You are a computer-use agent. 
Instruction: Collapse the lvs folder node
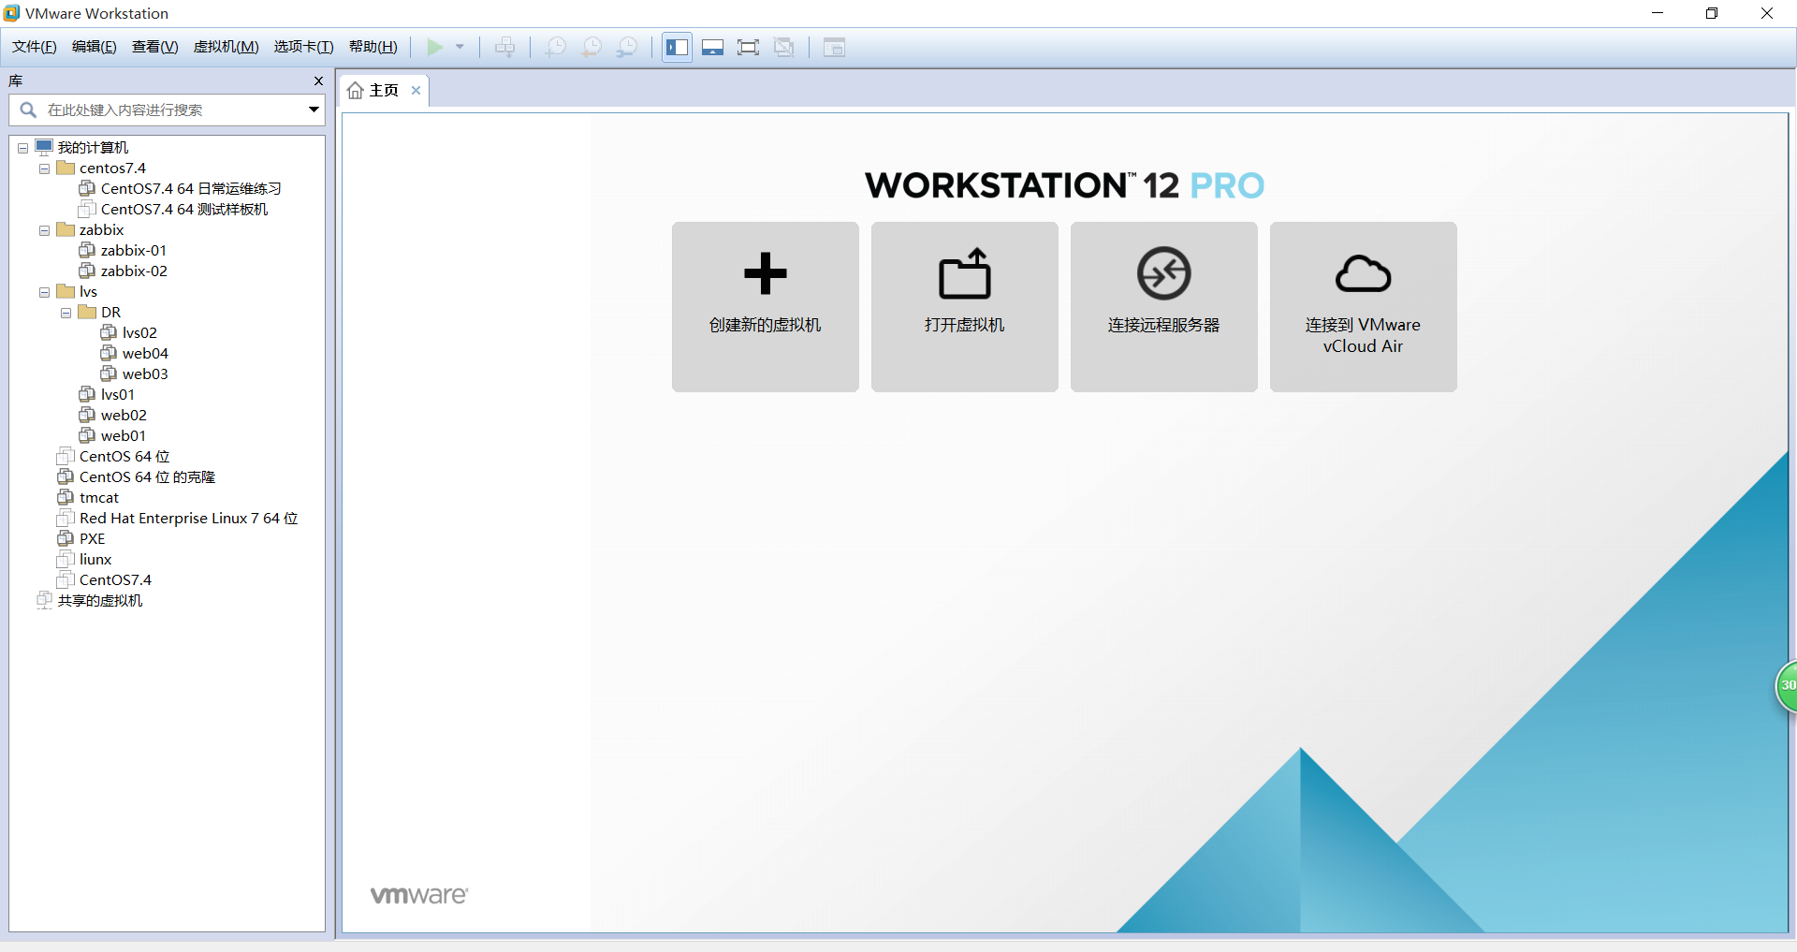coord(44,292)
